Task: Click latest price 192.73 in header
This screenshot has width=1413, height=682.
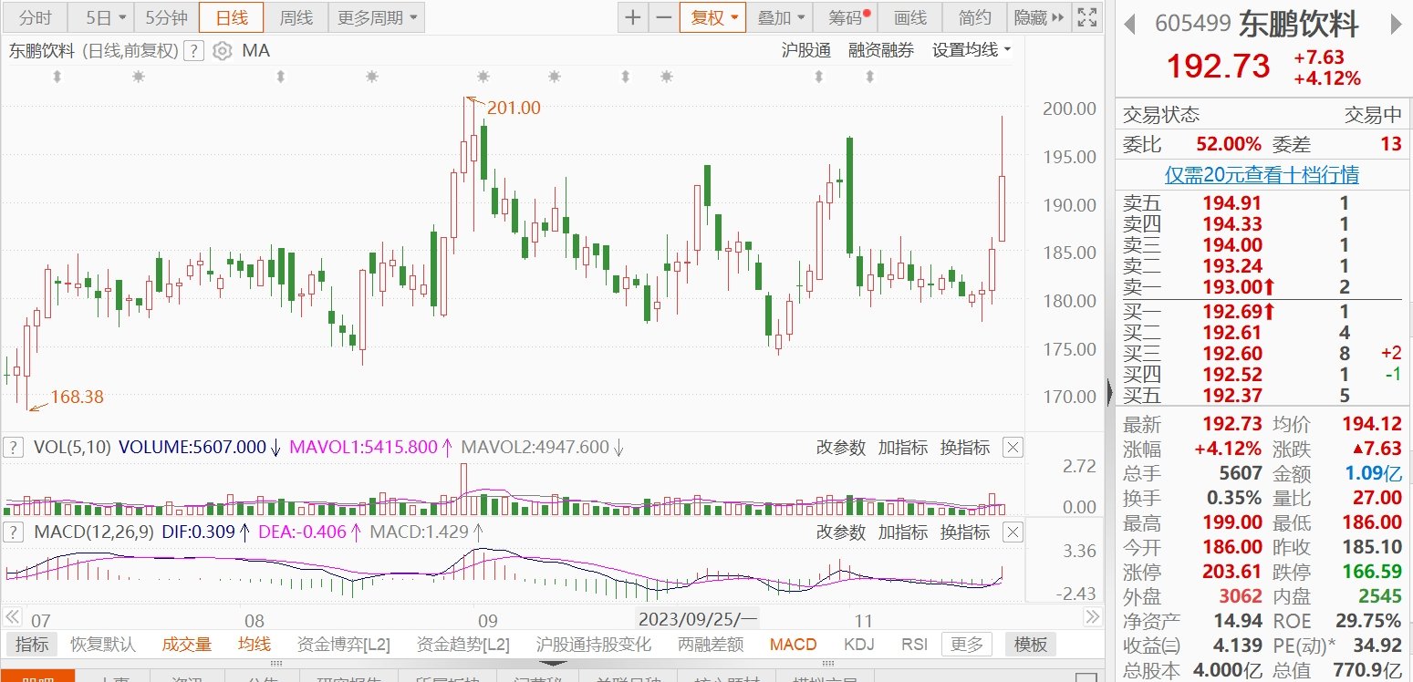Action: coord(1219,67)
